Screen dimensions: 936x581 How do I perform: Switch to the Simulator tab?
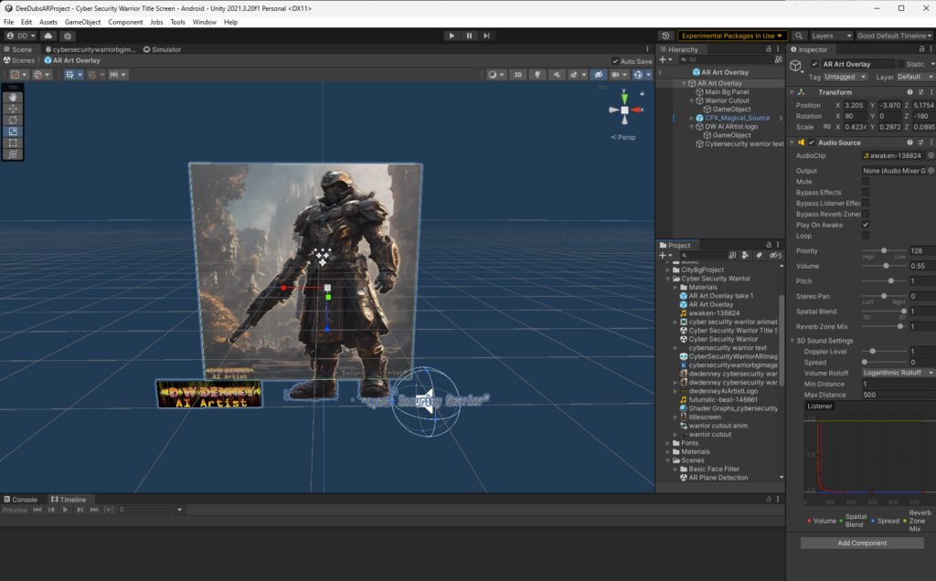point(162,49)
